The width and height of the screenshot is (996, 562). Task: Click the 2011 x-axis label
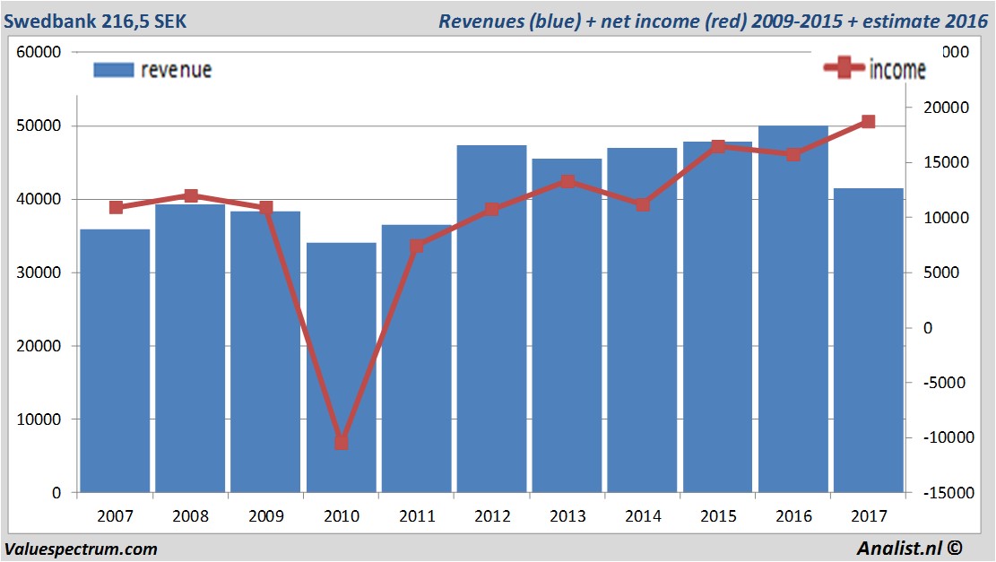pyautogui.click(x=417, y=515)
